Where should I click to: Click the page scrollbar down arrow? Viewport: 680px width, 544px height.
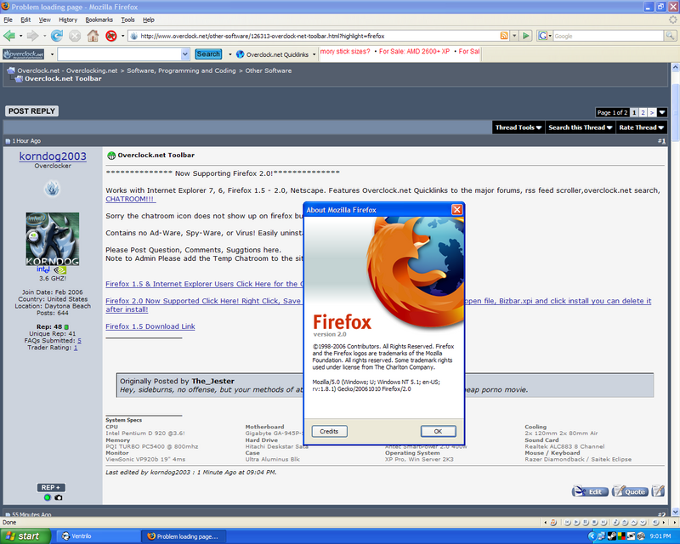click(x=675, y=512)
